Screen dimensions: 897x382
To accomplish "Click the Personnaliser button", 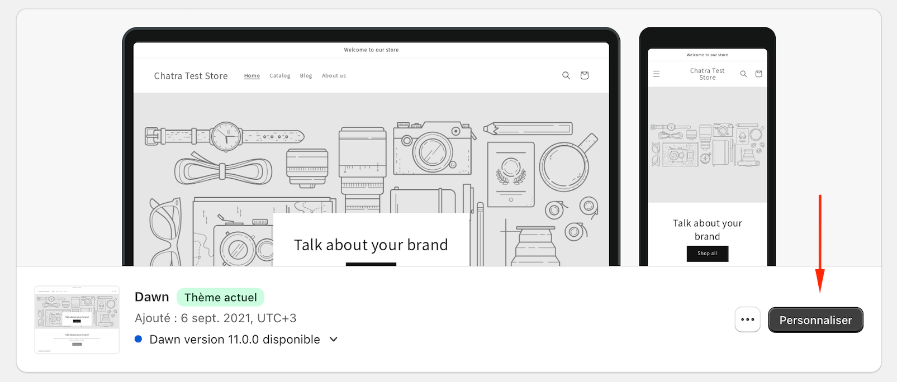I will (x=815, y=320).
